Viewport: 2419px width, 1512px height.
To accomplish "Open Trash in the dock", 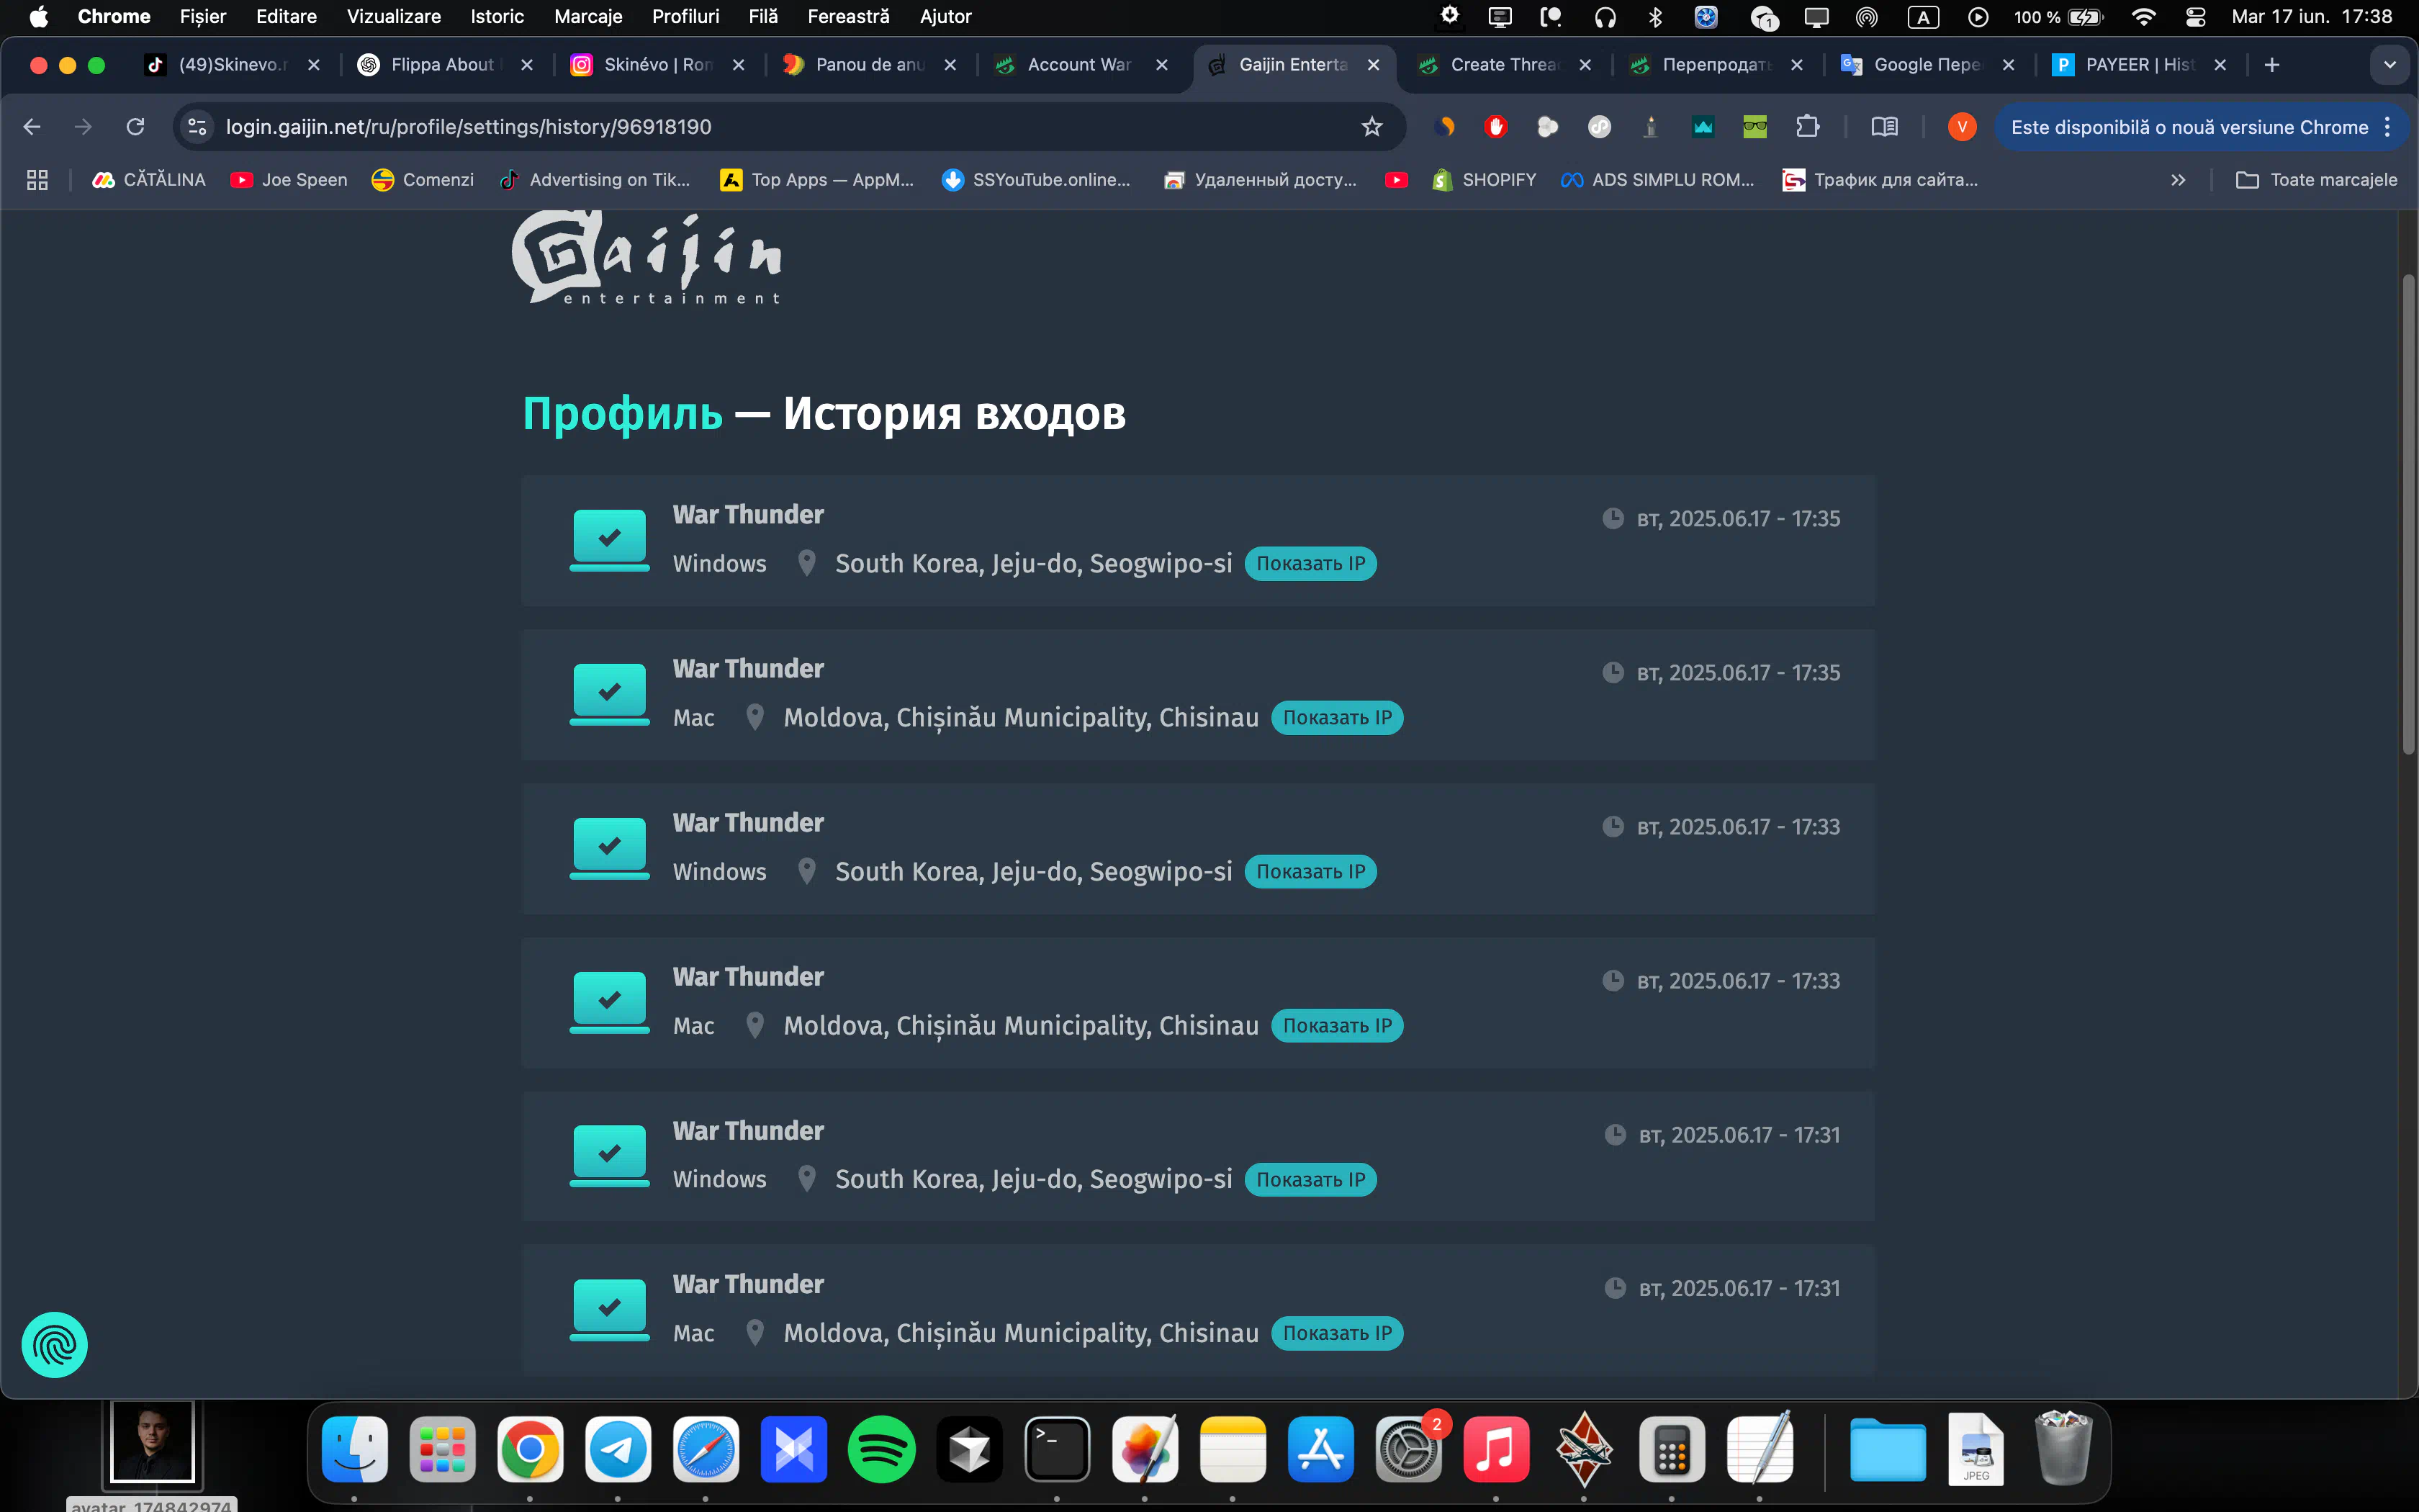I will coord(2063,1449).
